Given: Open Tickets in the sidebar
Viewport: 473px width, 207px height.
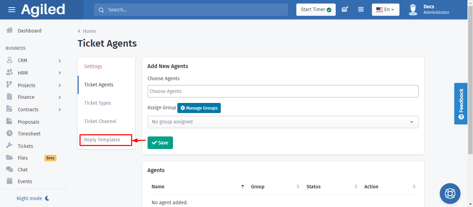Looking at the screenshot, I should pos(25,146).
